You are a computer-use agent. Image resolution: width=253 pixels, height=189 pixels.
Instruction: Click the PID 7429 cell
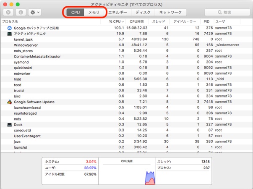(x=208, y=34)
